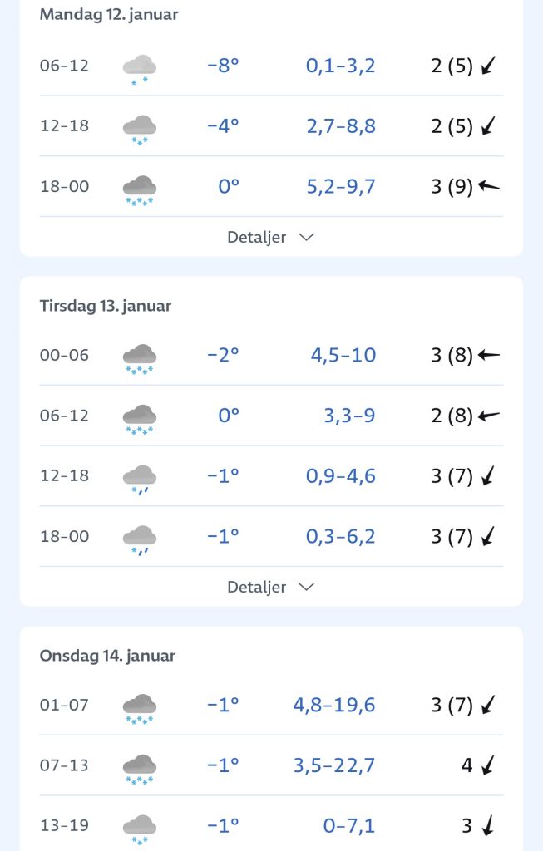Click the heavy snow icon for Tirsdag 00-06
The image size is (543, 851).
139,357
